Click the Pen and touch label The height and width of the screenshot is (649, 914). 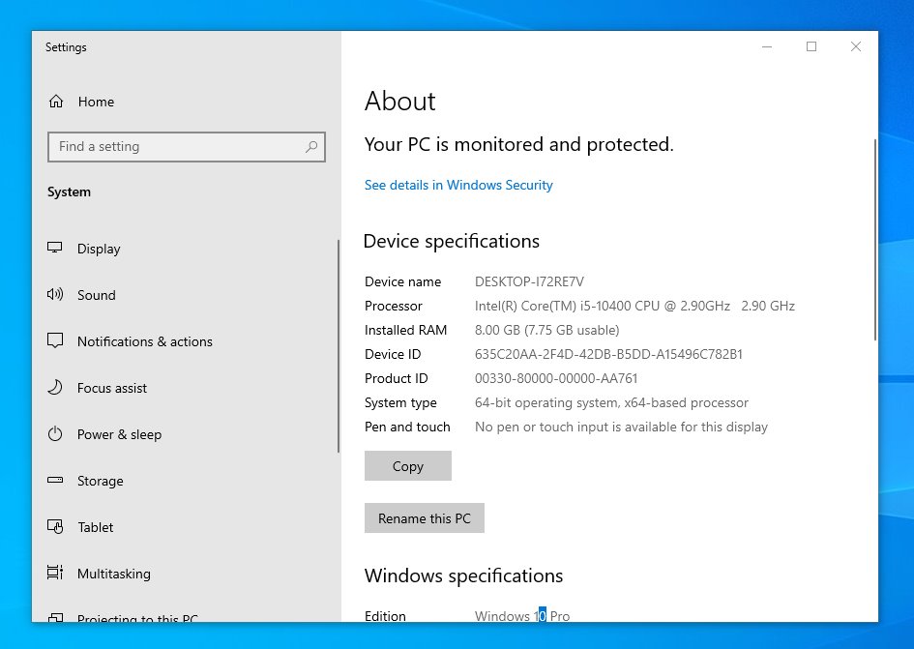(407, 427)
